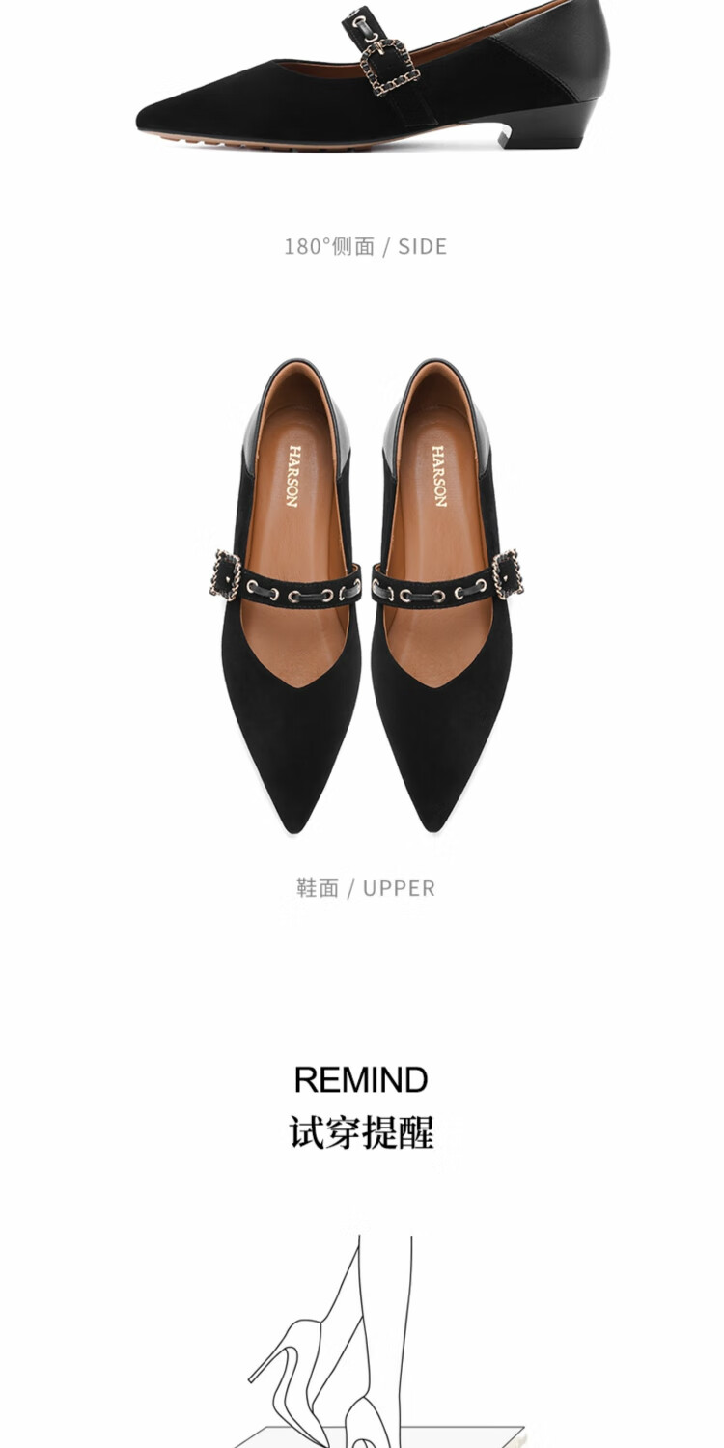Click the 试穿提醒 heading text
Image resolution: width=724 pixels, height=1448 pixels.
pos(361,1131)
